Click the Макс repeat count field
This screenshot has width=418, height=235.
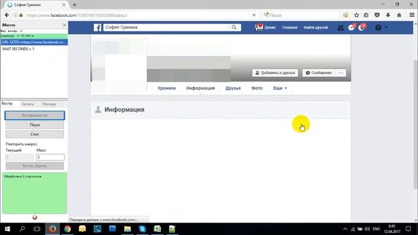[50, 157]
